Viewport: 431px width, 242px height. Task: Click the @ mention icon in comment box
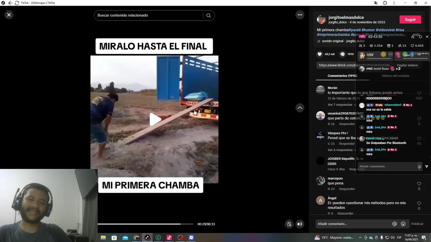395,224
